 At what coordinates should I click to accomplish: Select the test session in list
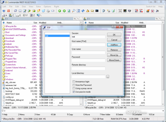click(57, 36)
